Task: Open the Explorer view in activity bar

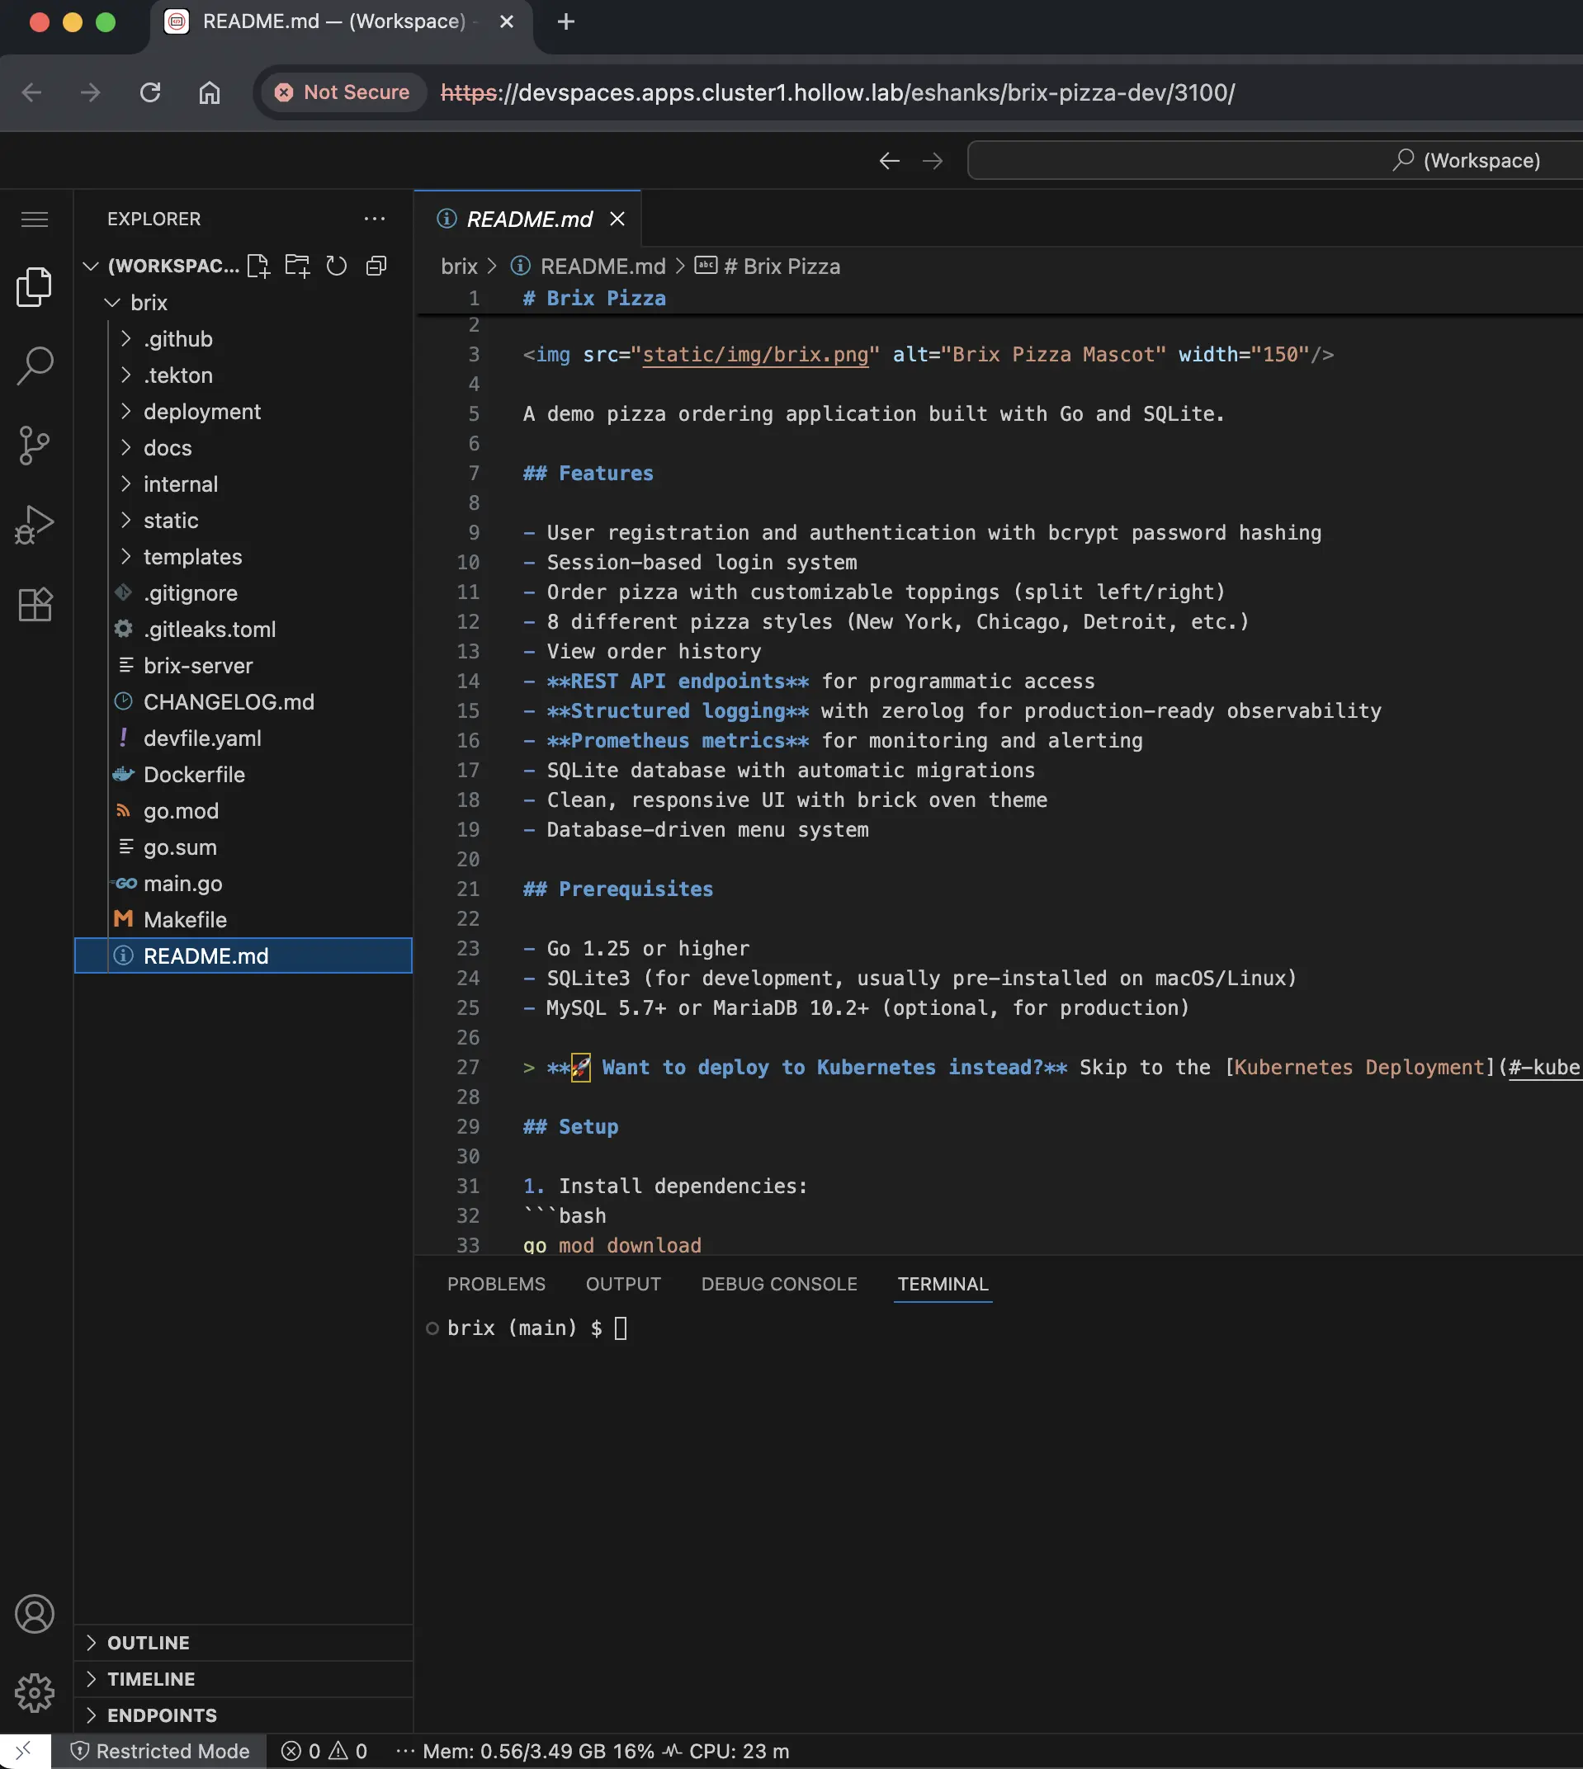Action: pyautogui.click(x=35, y=287)
